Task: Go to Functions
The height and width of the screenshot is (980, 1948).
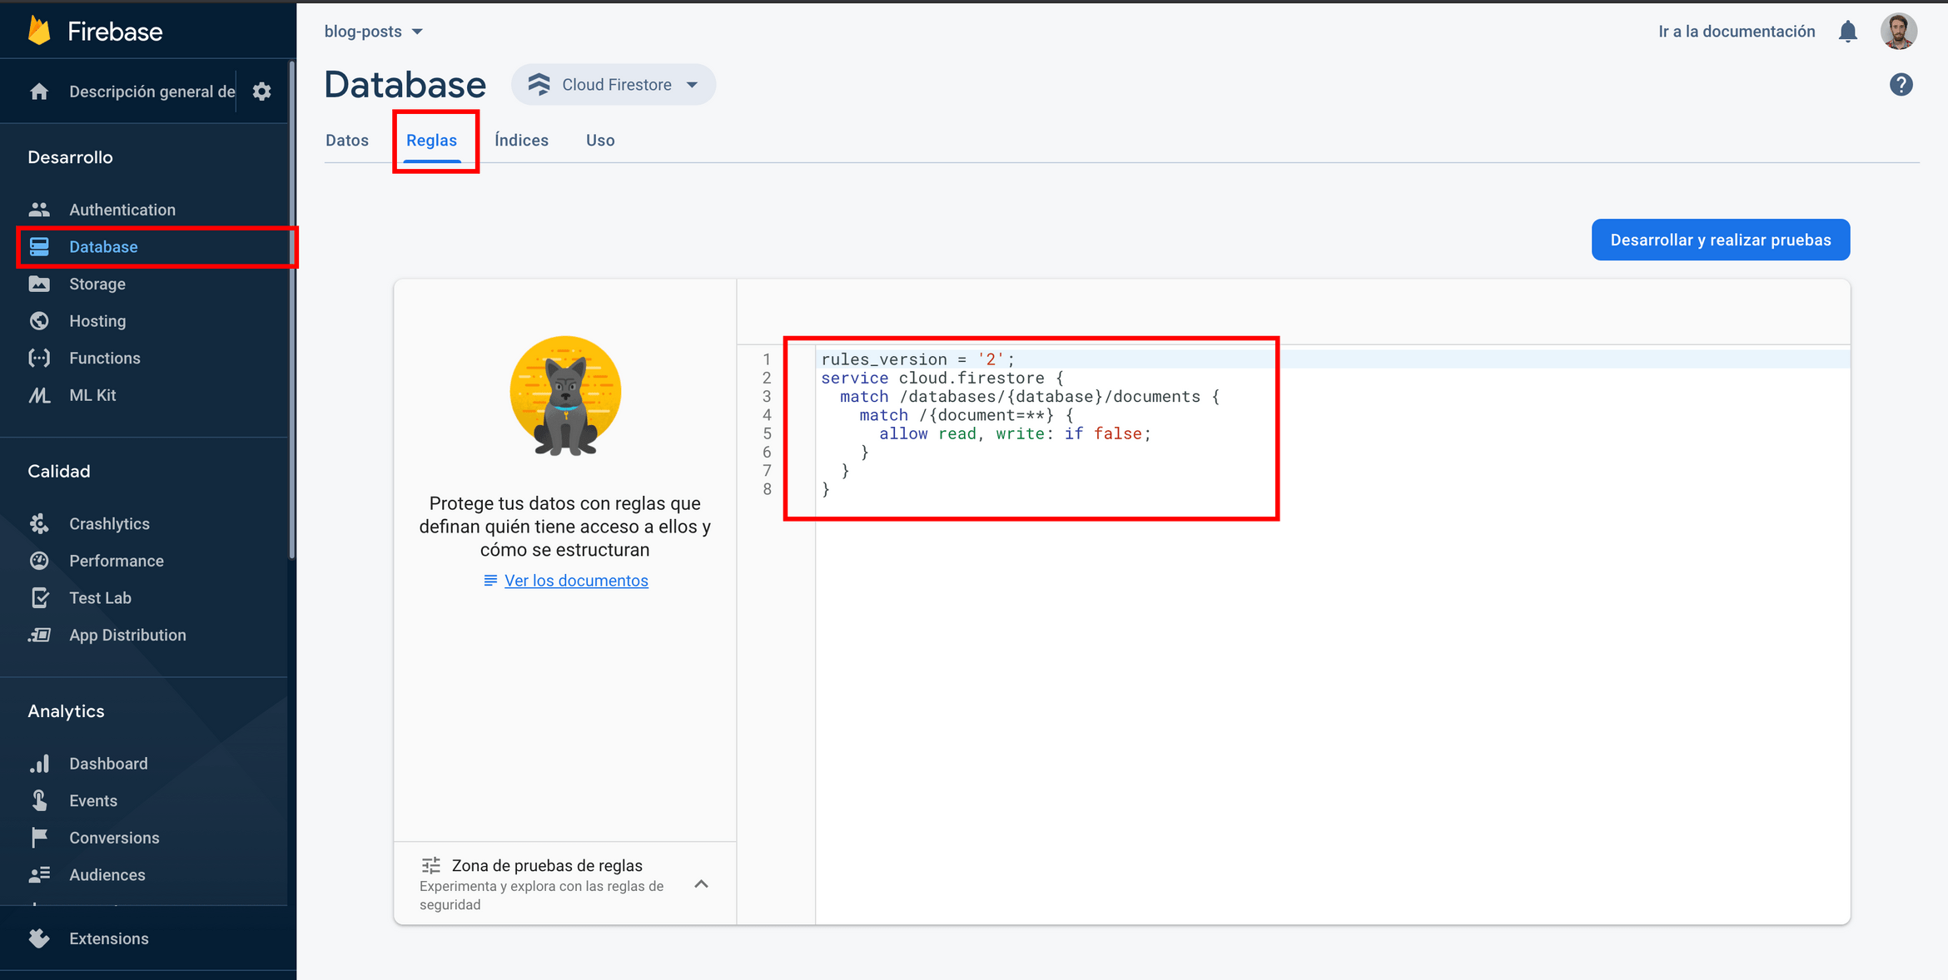Action: 105,358
